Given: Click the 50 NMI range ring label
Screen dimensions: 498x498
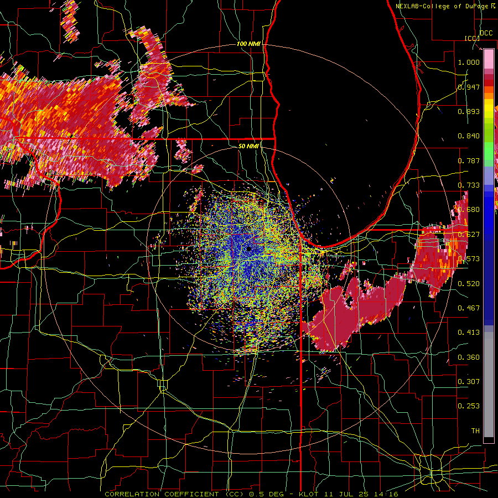Looking at the screenshot, I should tap(248, 146).
